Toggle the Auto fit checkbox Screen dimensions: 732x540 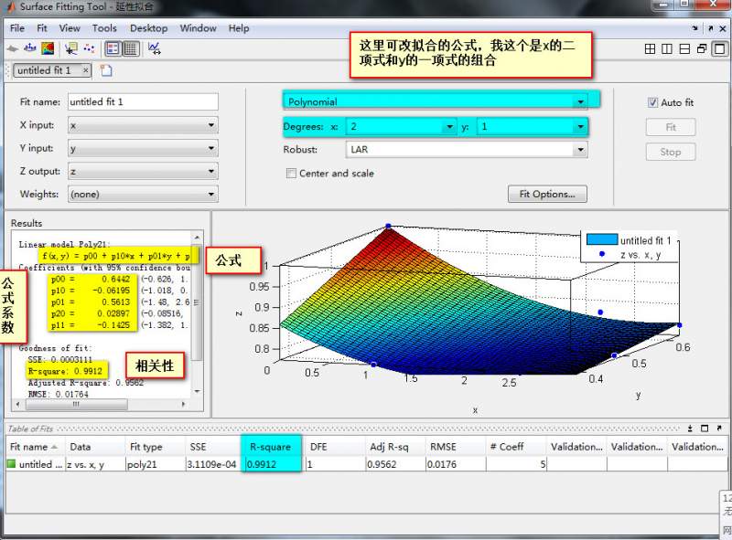tap(652, 102)
